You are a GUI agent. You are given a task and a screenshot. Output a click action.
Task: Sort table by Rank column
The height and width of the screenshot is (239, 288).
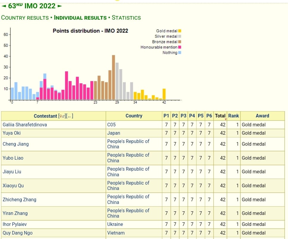tap(234, 116)
